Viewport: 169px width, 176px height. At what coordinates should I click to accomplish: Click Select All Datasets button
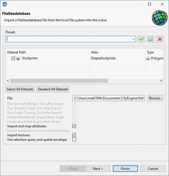pos(20,89)
